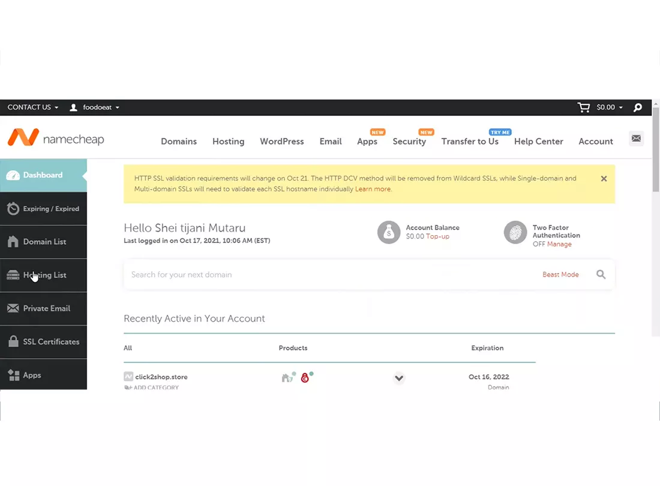Click the foodoeat user profile icon
The width and height of the screenshot is (660, 486).
click(73, 107)
